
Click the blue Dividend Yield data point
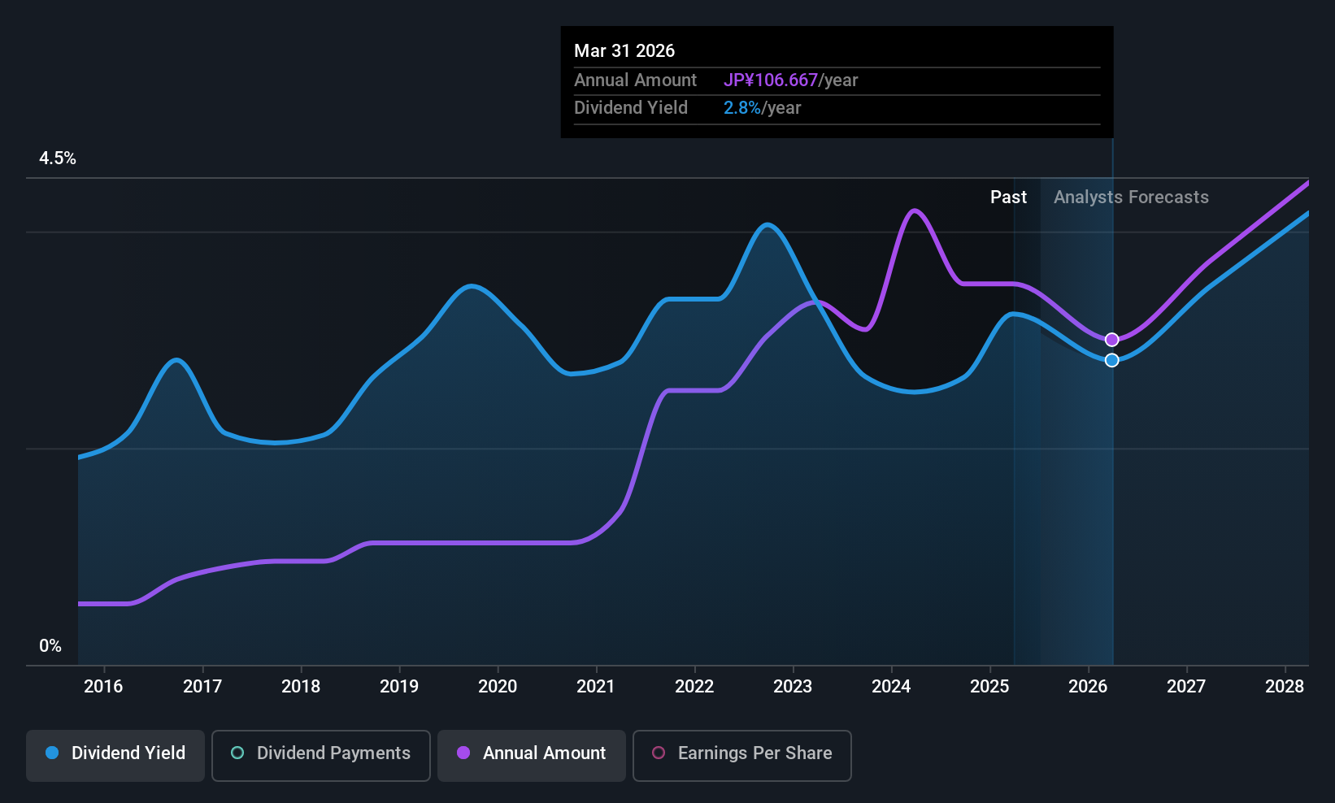(x=1111, y=360)
